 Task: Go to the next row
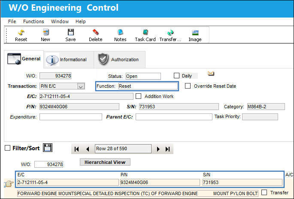coord(158,149)
